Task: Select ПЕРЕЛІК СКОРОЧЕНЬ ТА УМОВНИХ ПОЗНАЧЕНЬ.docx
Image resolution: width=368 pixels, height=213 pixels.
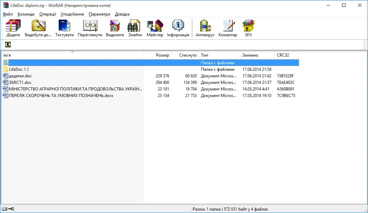Action: click(x=61, y=96)
